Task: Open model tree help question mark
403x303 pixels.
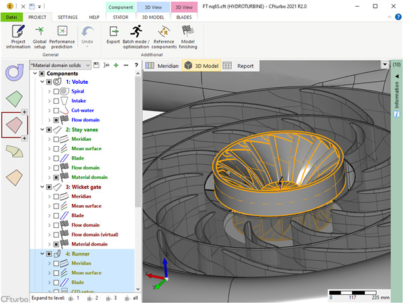Action: (x=136, y=65)
